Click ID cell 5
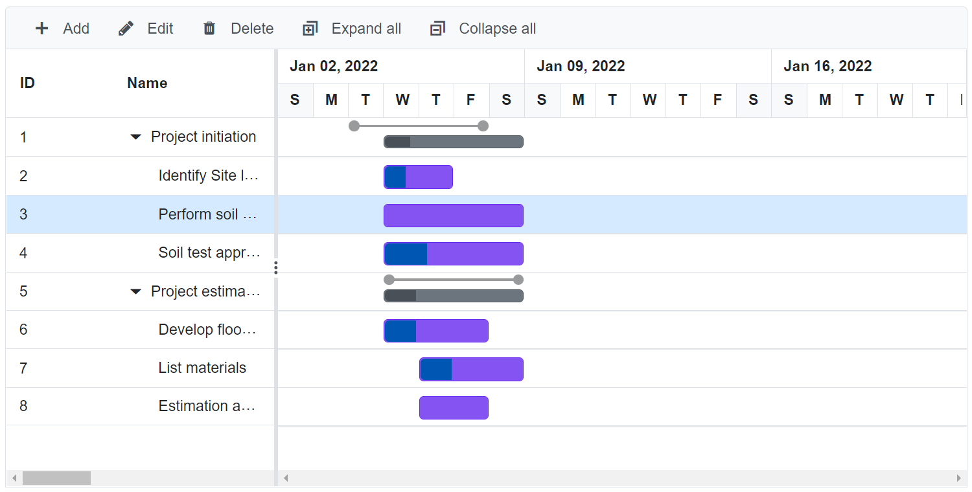The image size is (972, 492). pyautogui.click(x=23, y=291)
